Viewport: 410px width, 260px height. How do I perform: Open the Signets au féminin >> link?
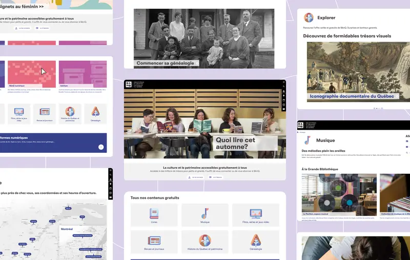[22, 6]
